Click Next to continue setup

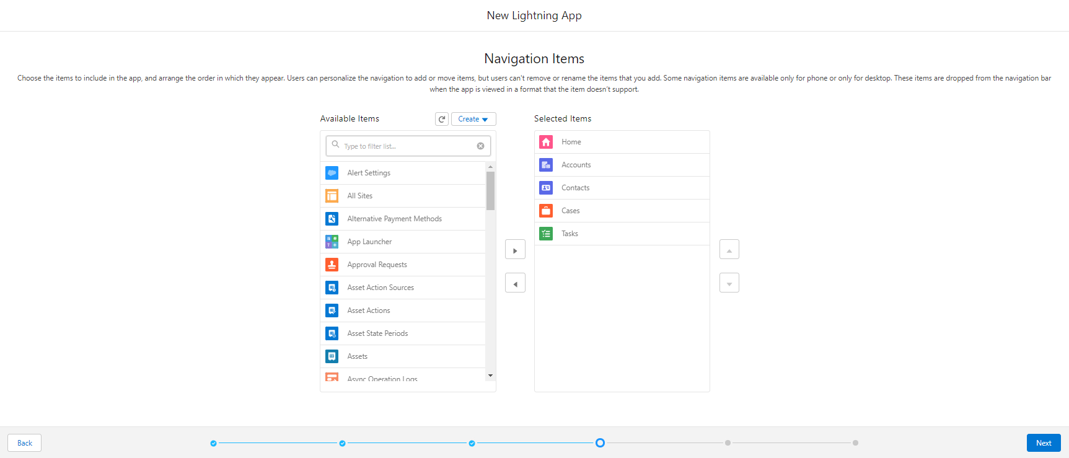[x=1044, y=443]
